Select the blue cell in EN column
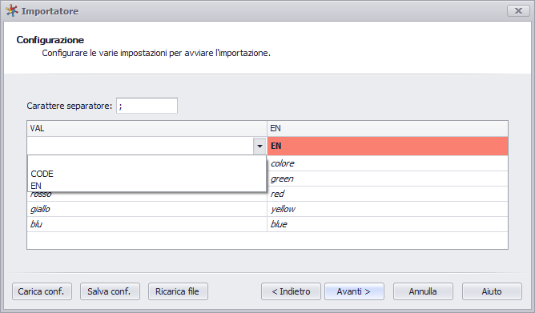The image size is (535, 313). coord(388,224)
